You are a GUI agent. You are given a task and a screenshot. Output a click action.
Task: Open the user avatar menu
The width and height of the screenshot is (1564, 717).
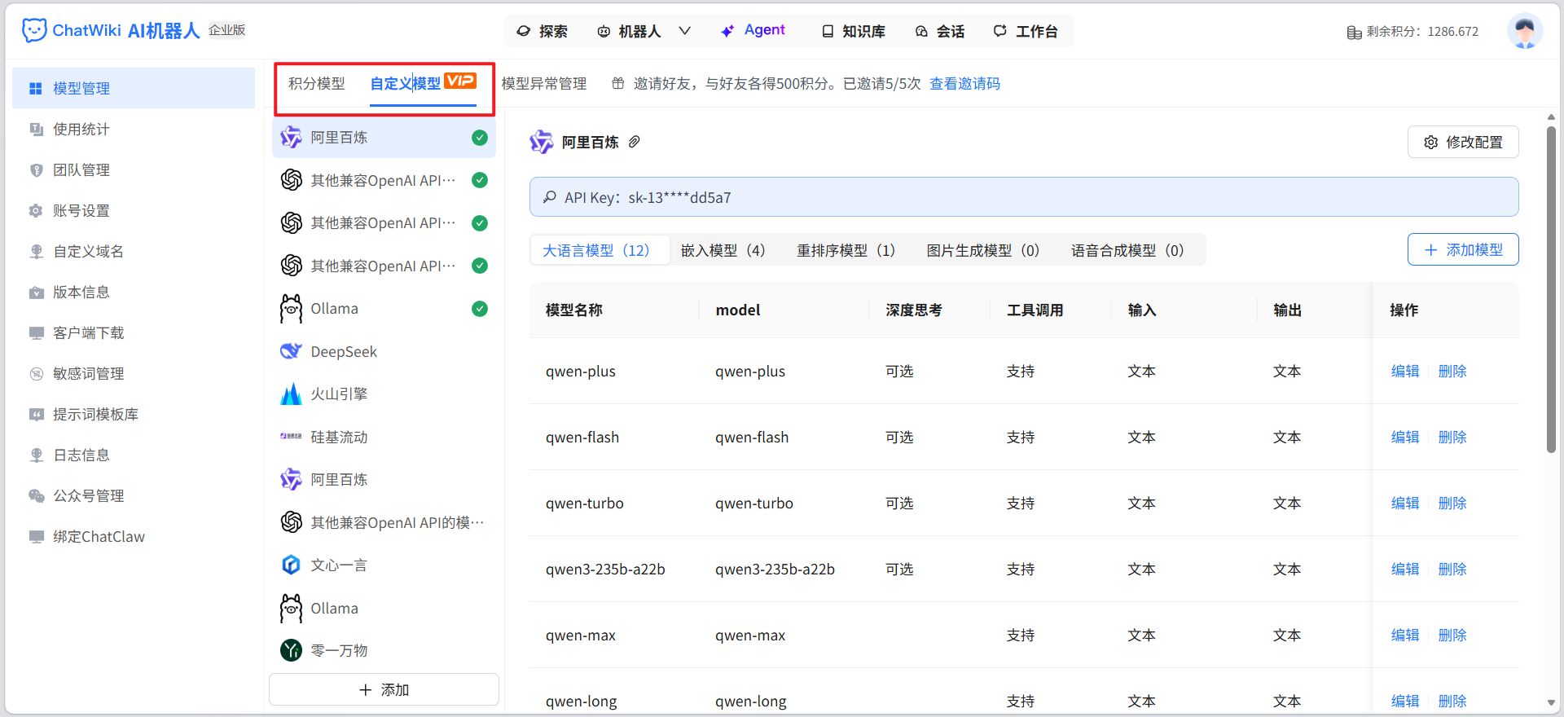coord(1524,31)
